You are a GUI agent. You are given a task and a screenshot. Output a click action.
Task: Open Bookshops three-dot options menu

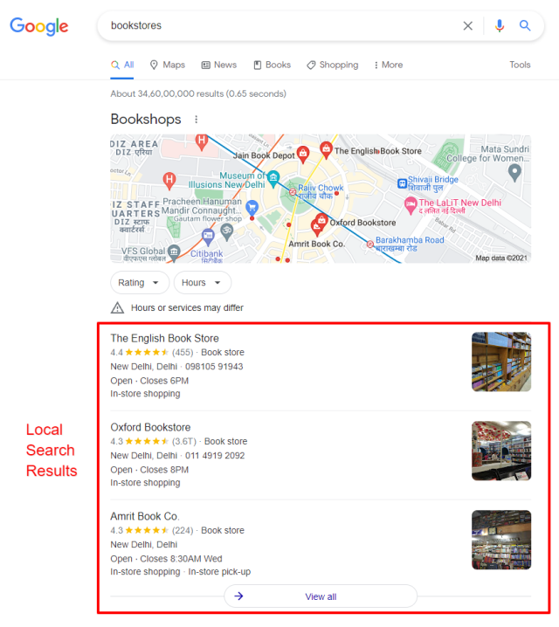pyautogui.click(x=196, y=119)
